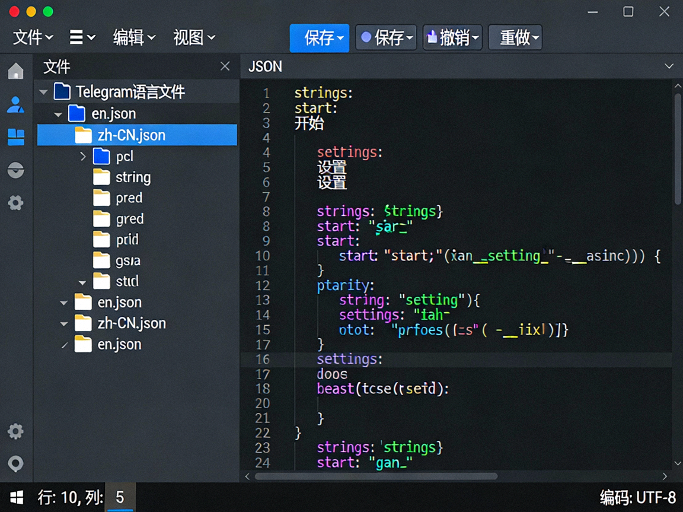Collapse the Telegram语言文件 root folder
This screenshot has height=512, width=683.
43,91
